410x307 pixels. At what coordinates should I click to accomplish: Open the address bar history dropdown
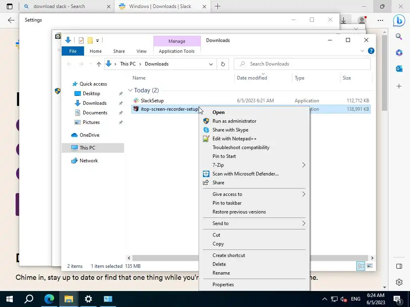[x=211, y=64]
